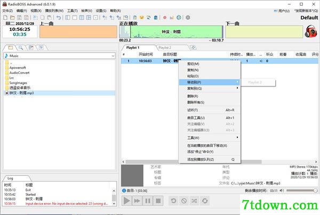Open the 帮助(R) menu
This screenshot has height=215, width=320.
(x=115, y=11)
